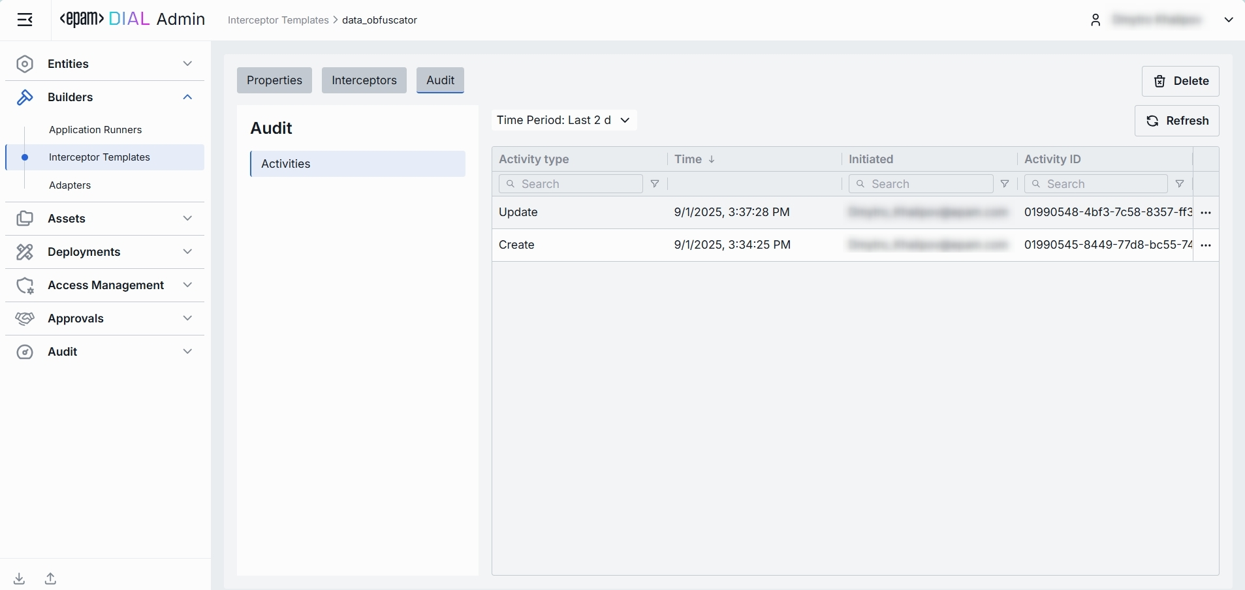Click the export upload icon at bottom
This screenshot has height=590, width=1245.
[51, 578]
